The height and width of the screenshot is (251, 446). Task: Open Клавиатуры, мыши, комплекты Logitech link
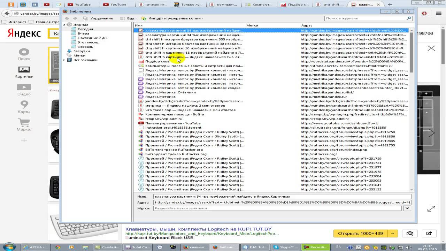coord(198,229)
